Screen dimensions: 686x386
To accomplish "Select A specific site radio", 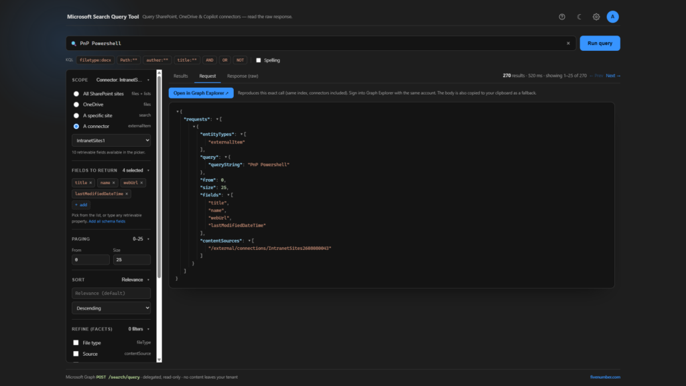I will coord(76,115).
